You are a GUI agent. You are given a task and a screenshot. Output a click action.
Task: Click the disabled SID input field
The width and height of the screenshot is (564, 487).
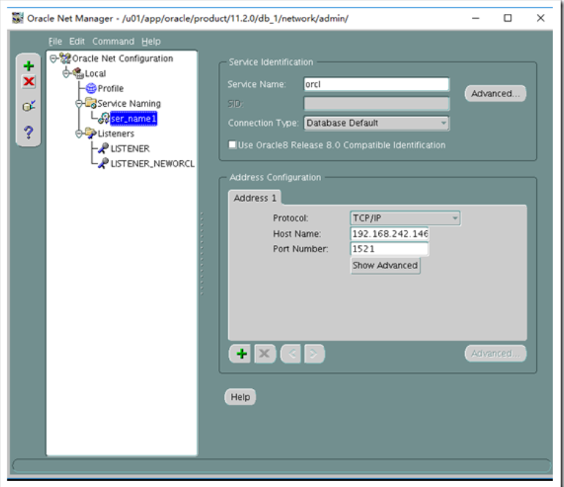click(x=376, y=104)
